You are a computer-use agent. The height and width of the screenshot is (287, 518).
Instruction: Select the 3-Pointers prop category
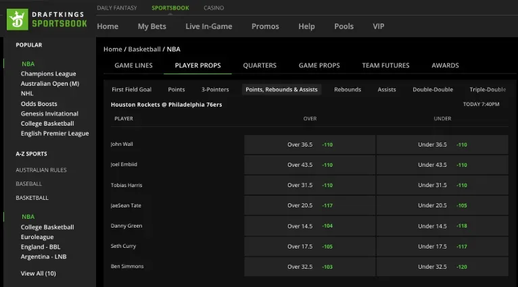point(215,89)
